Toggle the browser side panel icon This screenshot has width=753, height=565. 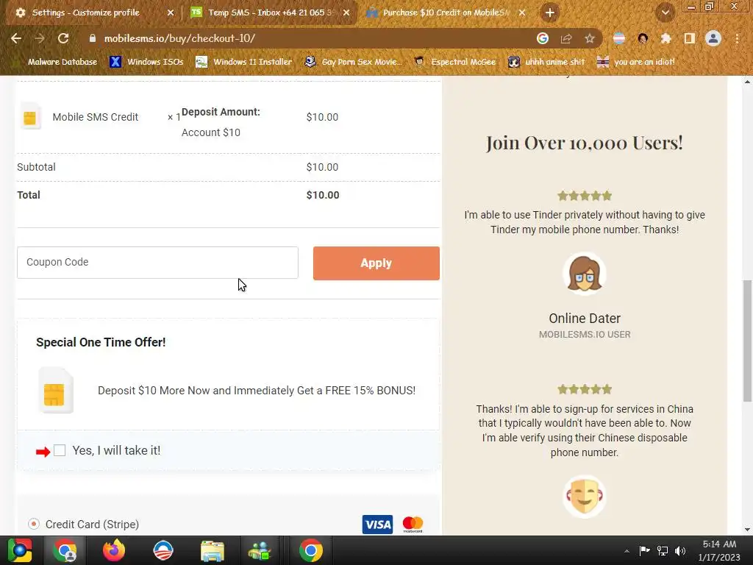click(x=690, y=38)
